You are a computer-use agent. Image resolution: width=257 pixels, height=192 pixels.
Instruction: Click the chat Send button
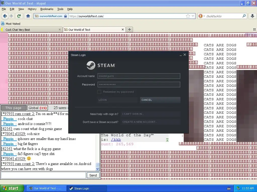point(93,175)
